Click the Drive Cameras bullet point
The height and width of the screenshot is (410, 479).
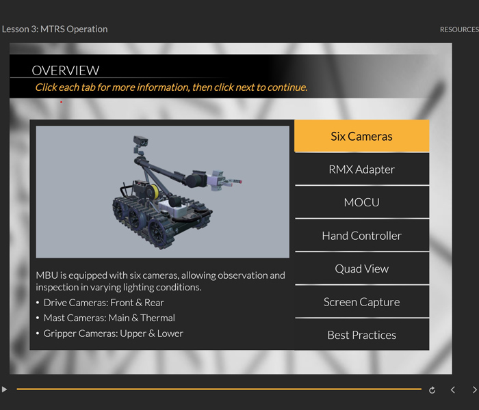pyautogui.click(x=103, y=303)
